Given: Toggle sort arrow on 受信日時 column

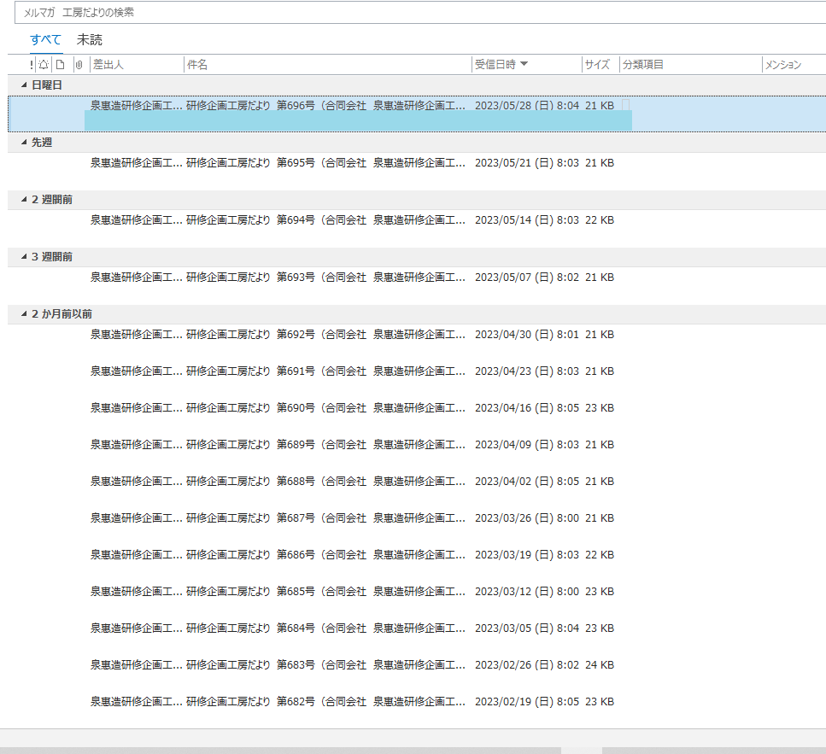Looking at the screenshot, I should pos(524,64).
